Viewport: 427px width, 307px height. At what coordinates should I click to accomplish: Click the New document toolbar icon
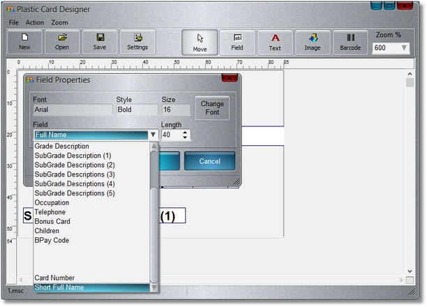(24, 41)
